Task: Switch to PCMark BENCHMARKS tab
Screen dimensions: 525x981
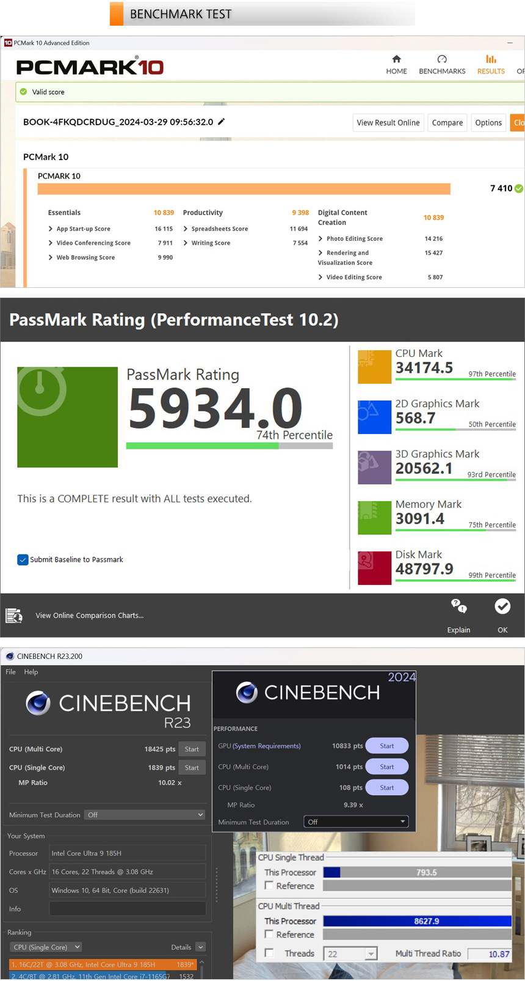Action: click(442, 65)
